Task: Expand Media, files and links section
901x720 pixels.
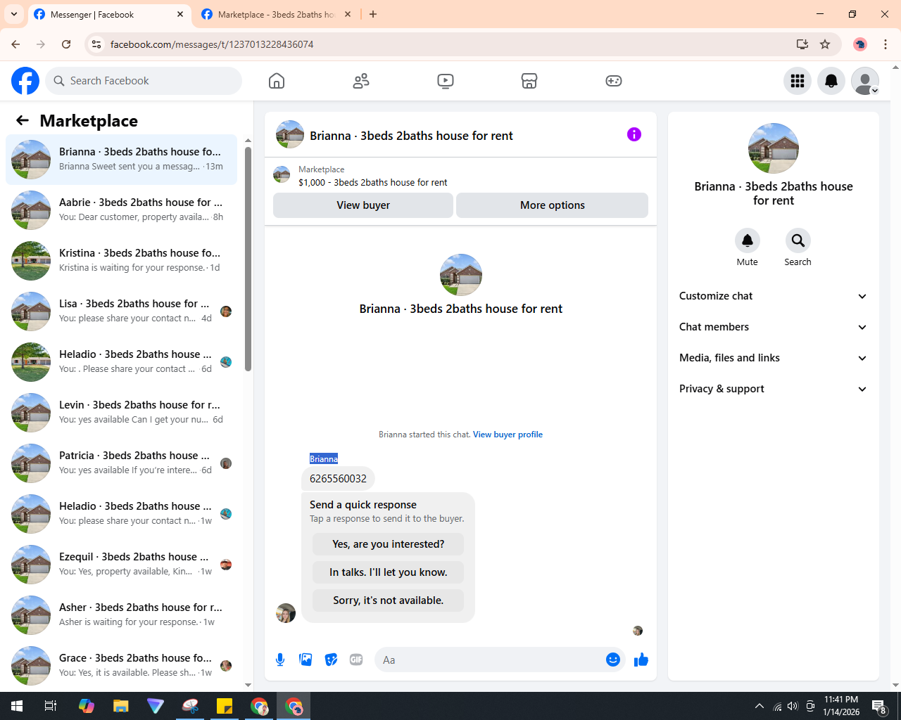Action: click(x=773, y=358)
